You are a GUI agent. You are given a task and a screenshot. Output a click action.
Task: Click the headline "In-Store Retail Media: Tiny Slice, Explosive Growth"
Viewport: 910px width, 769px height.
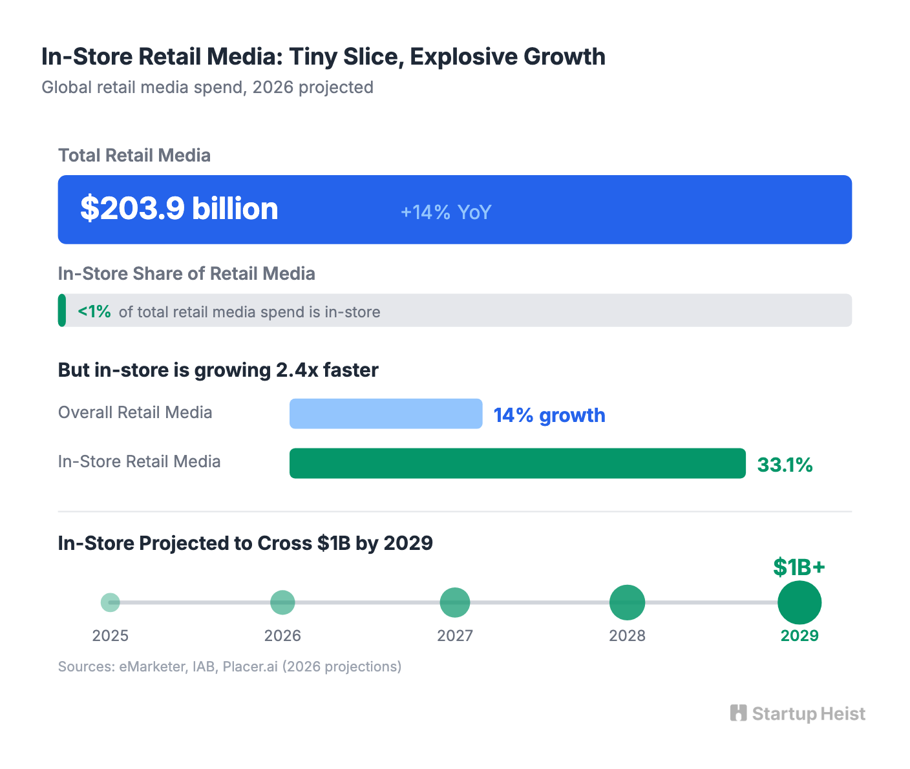pyautogui.click(x=323, y=57)
